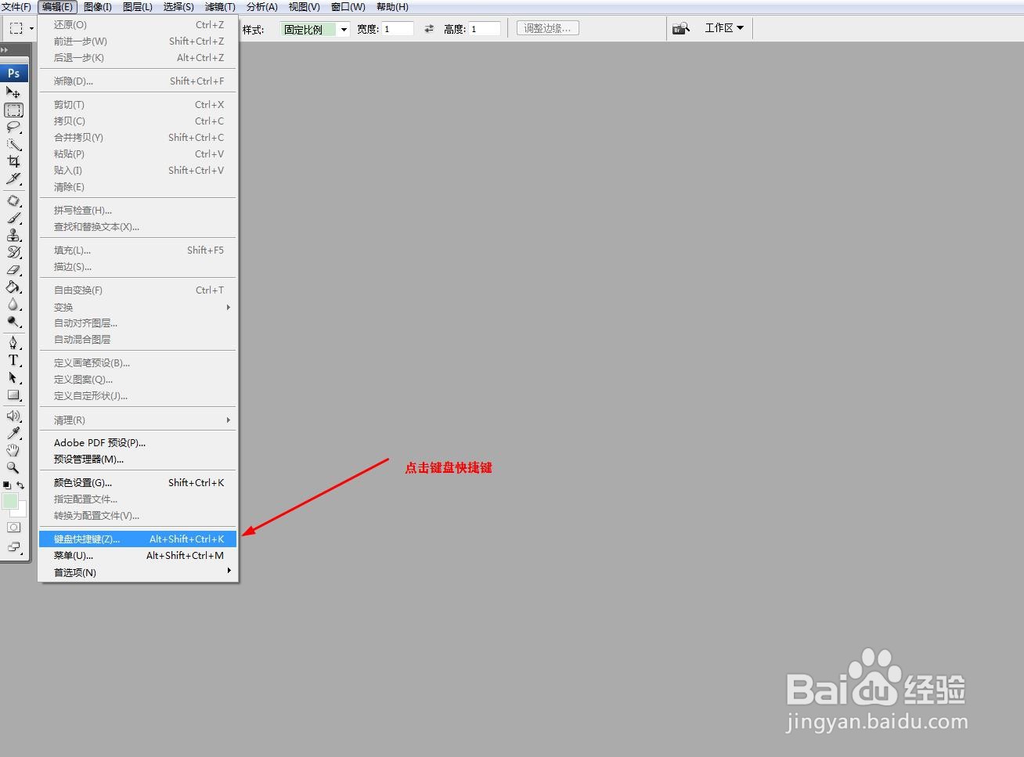Select the Blur tool
This screenshot has width=1024, height=757.
(13, 304)
